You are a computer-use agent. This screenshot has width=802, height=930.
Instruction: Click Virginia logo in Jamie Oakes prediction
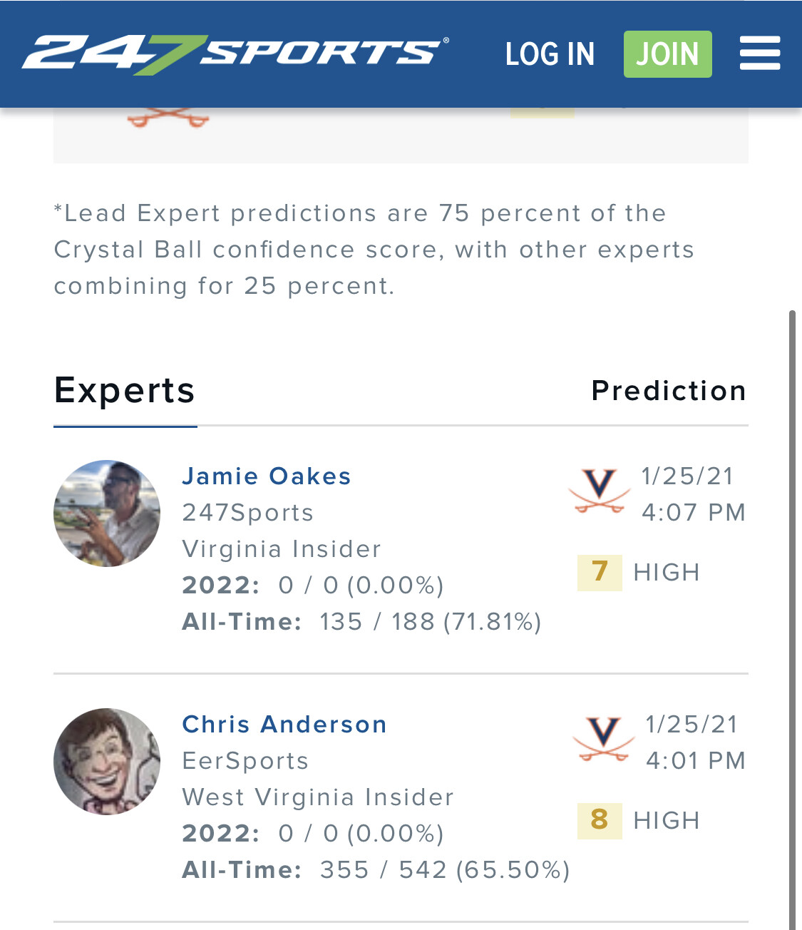tap(600, 491)
